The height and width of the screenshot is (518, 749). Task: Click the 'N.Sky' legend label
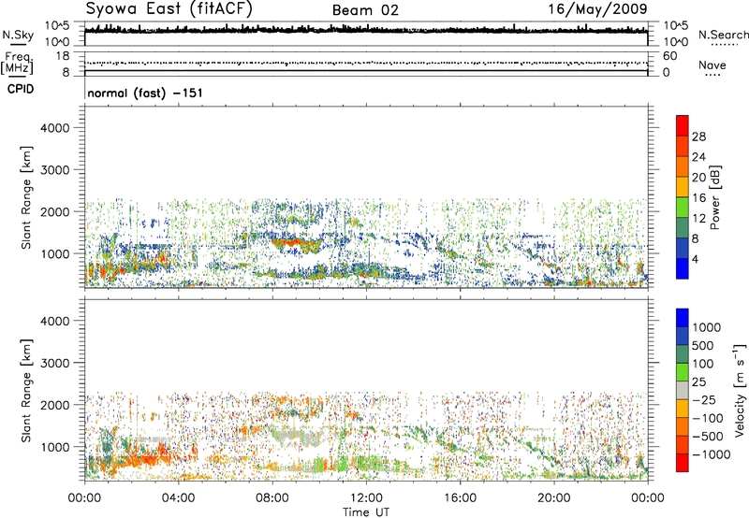pos(18,35)
